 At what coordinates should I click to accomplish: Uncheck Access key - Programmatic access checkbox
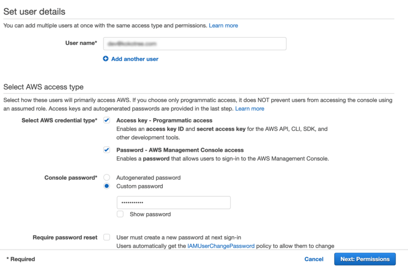[x=107, y=120]
